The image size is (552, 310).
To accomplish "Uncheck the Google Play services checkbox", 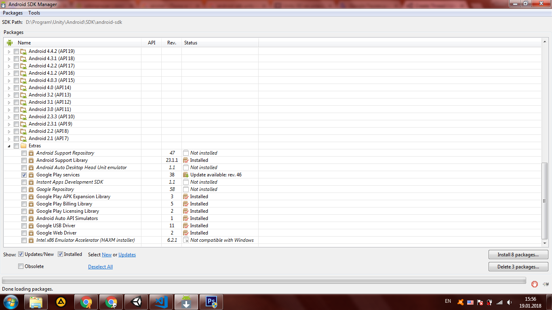I will (x=24, y=175).
